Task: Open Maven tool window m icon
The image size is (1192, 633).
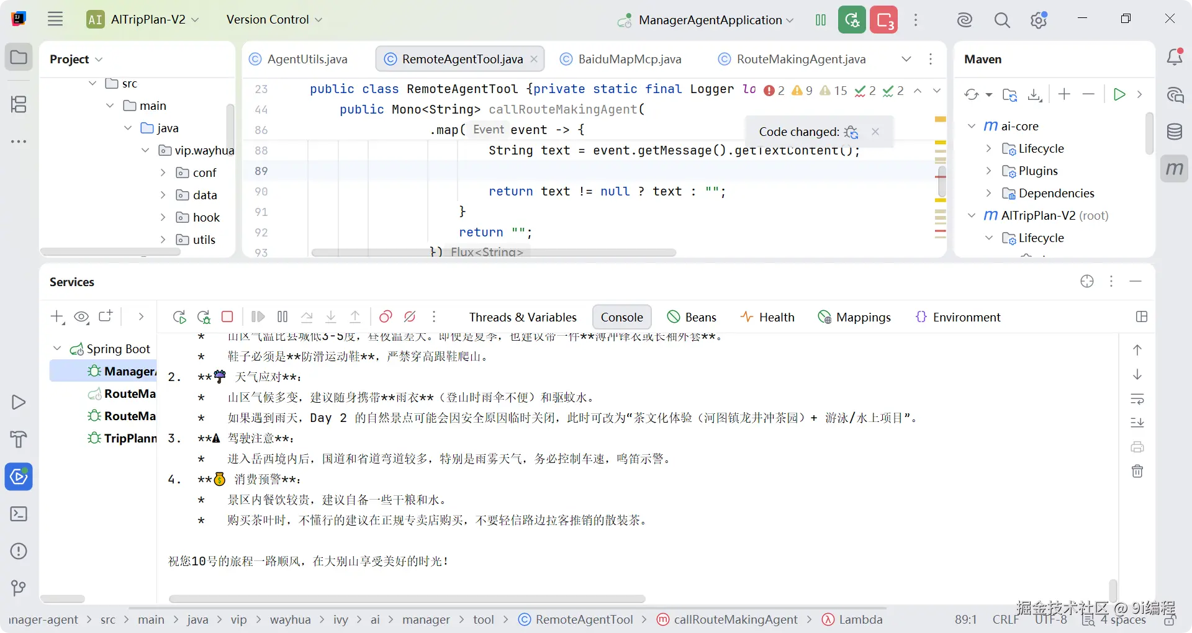Action: 1175,169
